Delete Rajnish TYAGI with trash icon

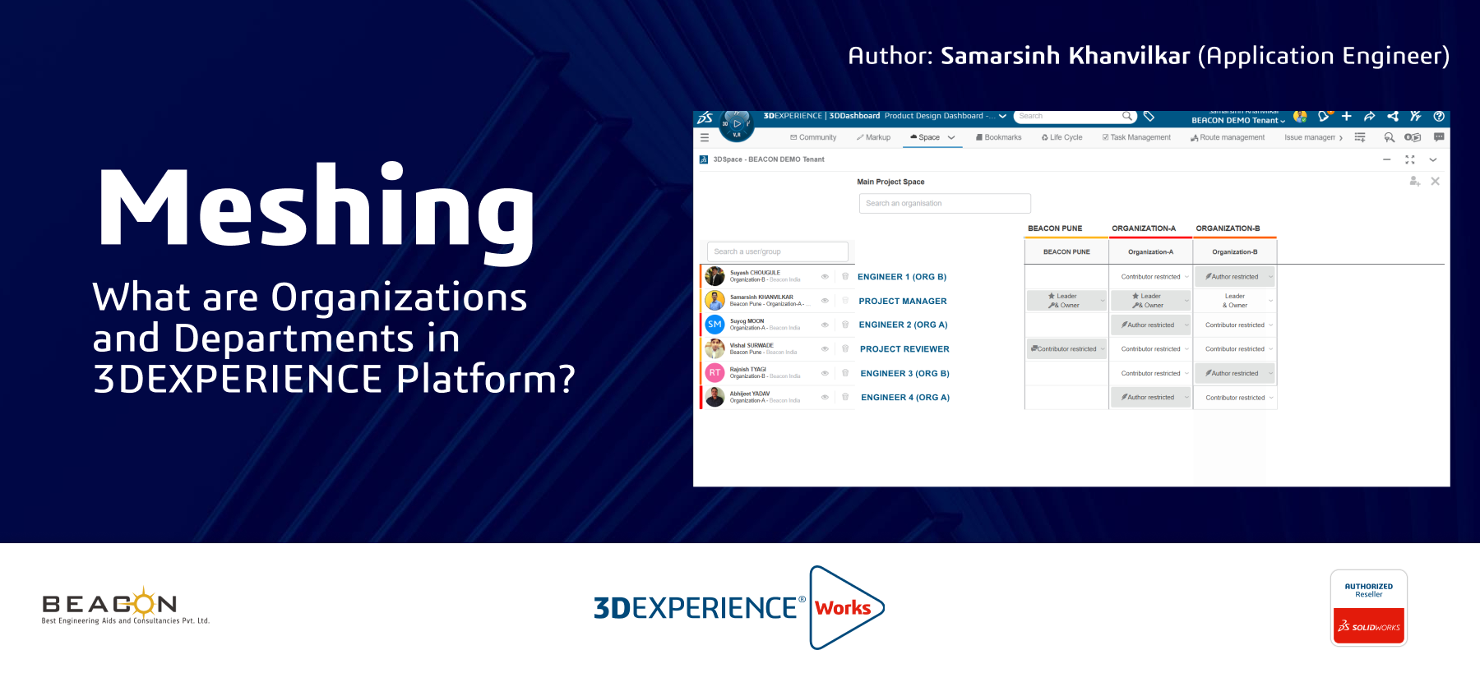[x=845, y=373]
